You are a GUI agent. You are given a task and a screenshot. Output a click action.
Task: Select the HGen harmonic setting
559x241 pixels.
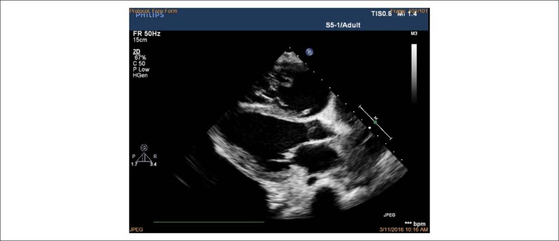[x=139, y=75]
